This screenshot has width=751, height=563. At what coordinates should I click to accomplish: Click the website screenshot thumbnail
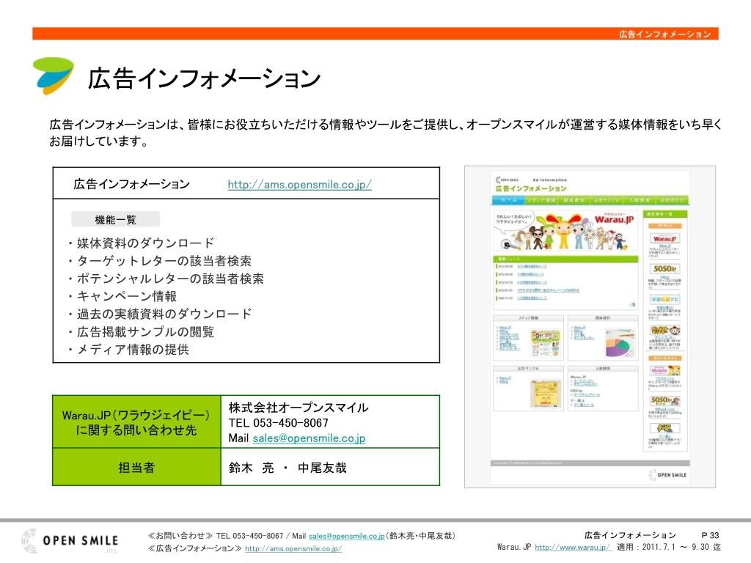(x=590, y=327)
